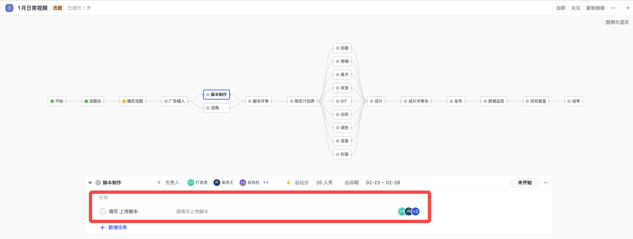Click the project document icon beside the title
633x239 pixels.
pos(9,8)
